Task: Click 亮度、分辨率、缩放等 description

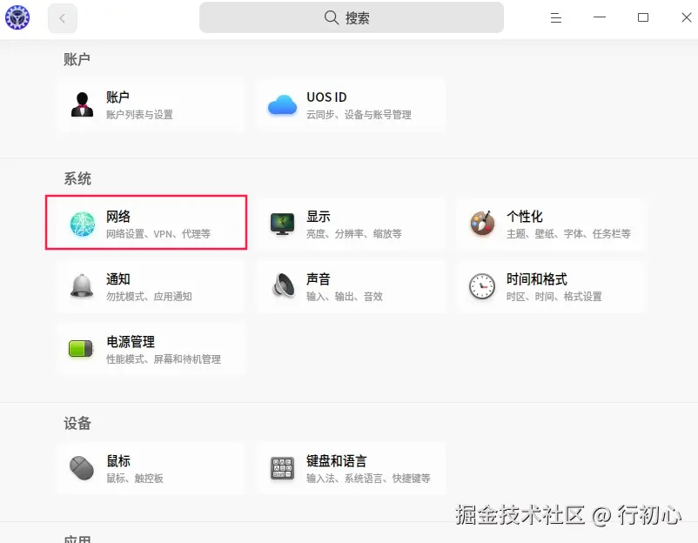Action: pyautogui.click(x=354, y=234)
